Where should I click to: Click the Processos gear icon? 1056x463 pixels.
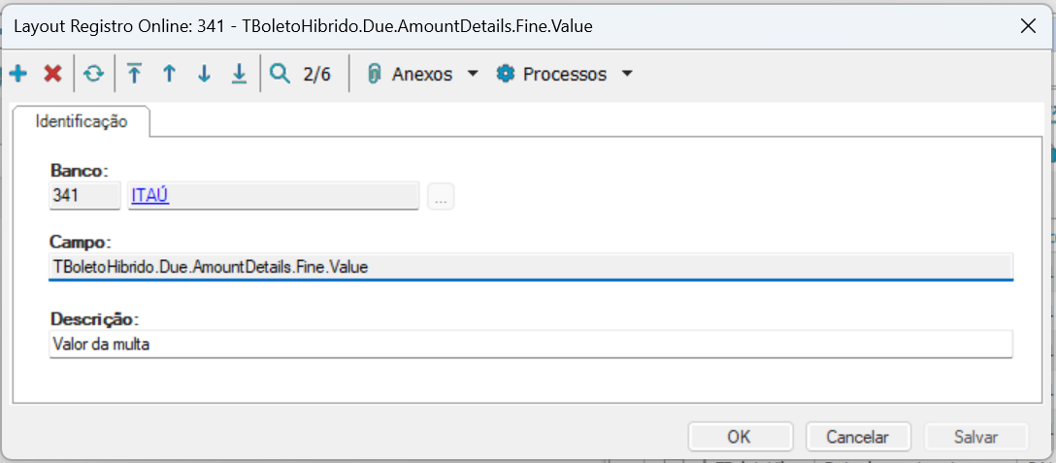(x=505, y=74)
